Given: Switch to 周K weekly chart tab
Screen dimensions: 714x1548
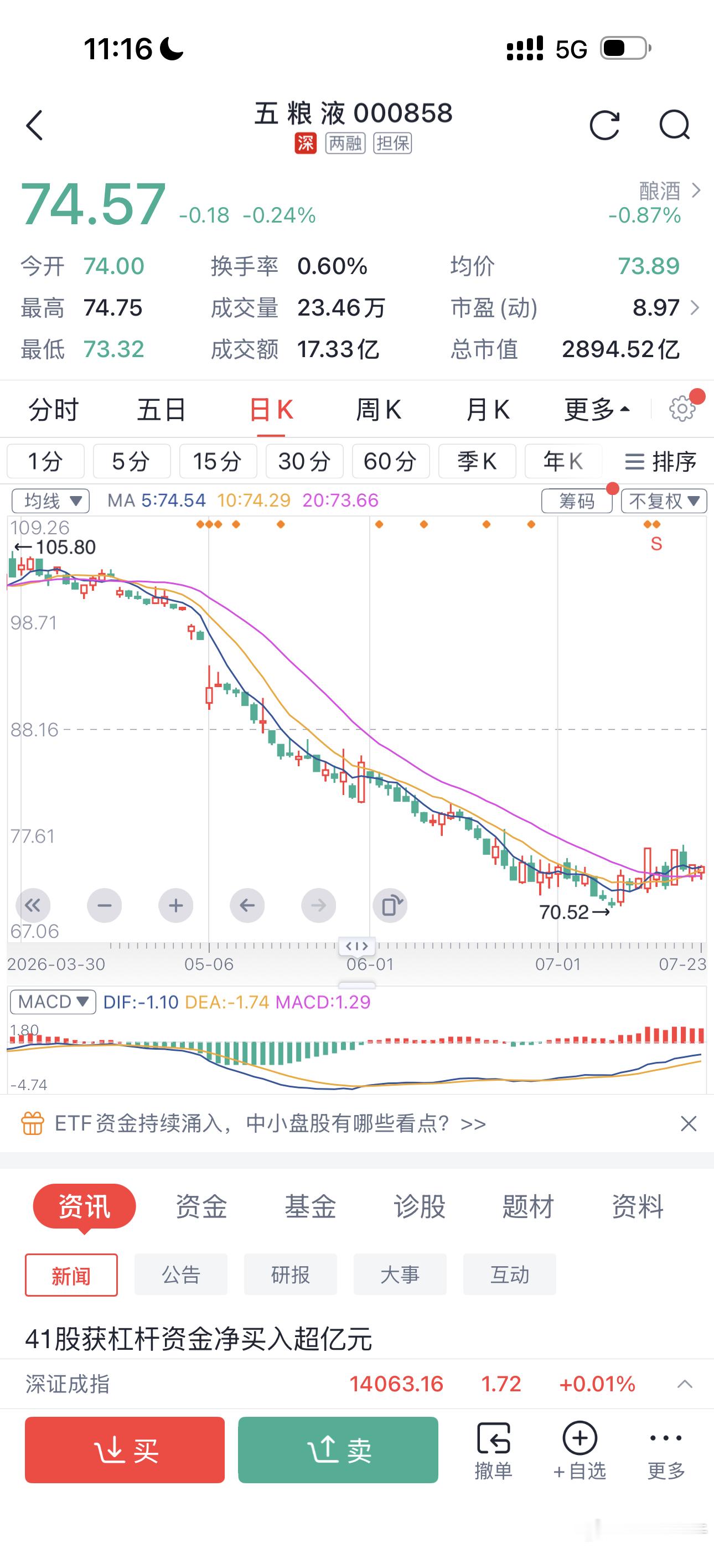Looking at the screenshot, I should [379, 410].
